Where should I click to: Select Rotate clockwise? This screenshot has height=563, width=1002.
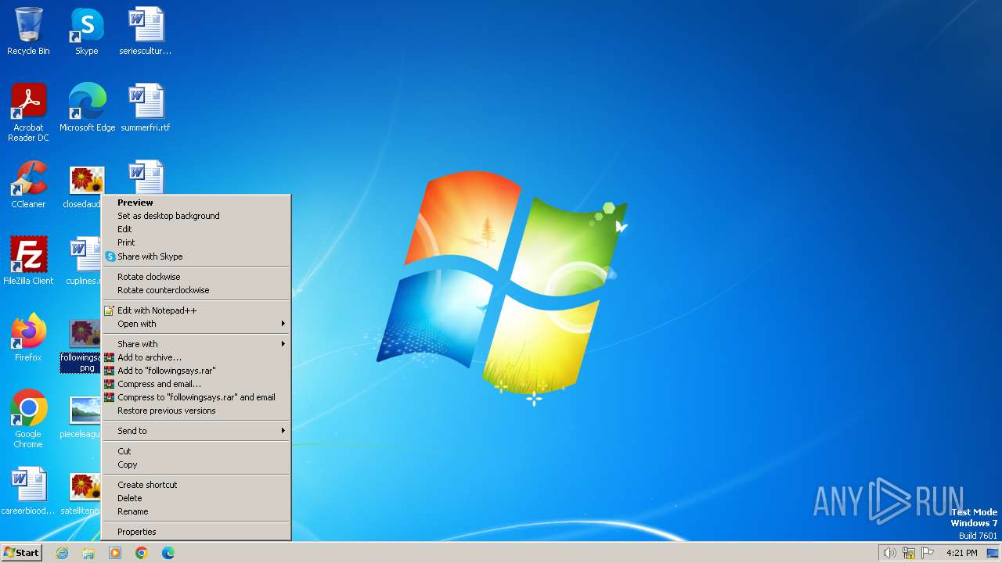tap(196, 277)
